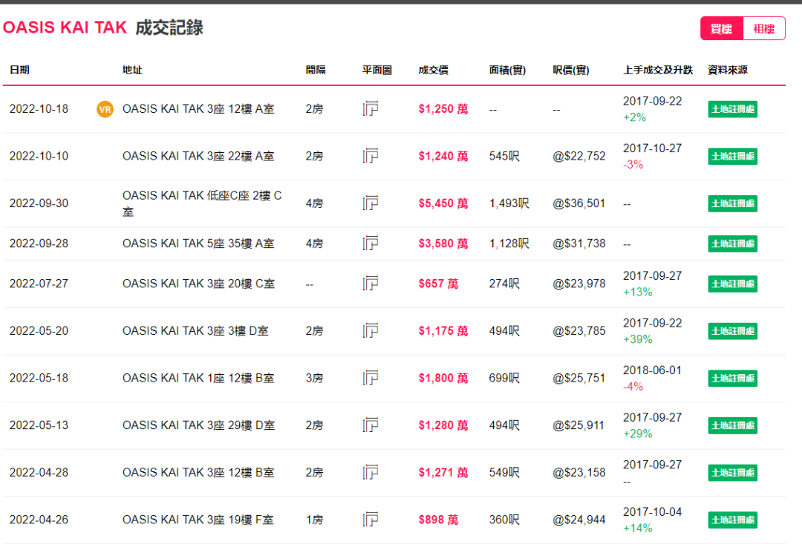Click the date 2022-04-26
The width and height of the screenshot is (802, 556).
(39, 520)
